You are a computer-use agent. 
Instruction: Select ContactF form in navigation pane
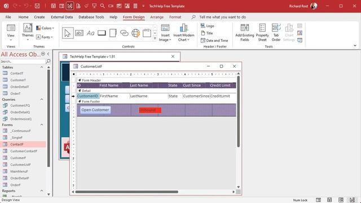point(23,144)
